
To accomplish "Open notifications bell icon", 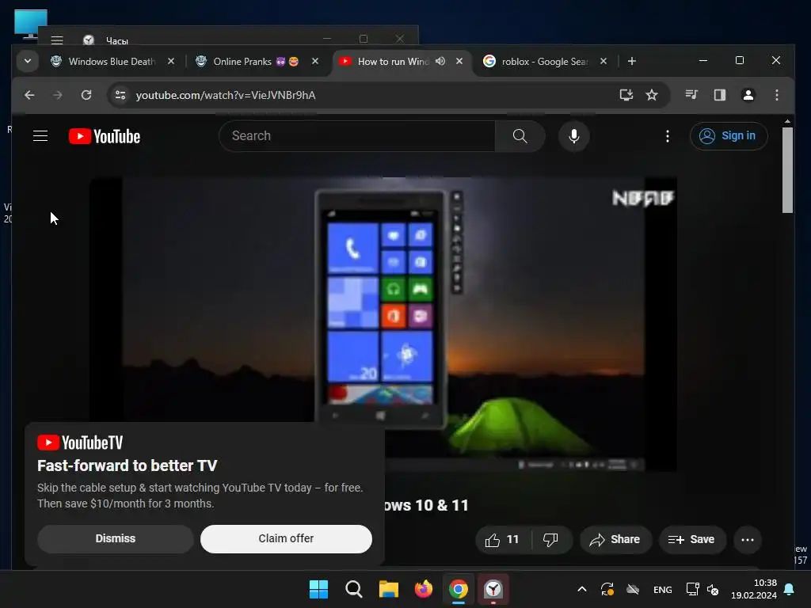I will (790, 589).
